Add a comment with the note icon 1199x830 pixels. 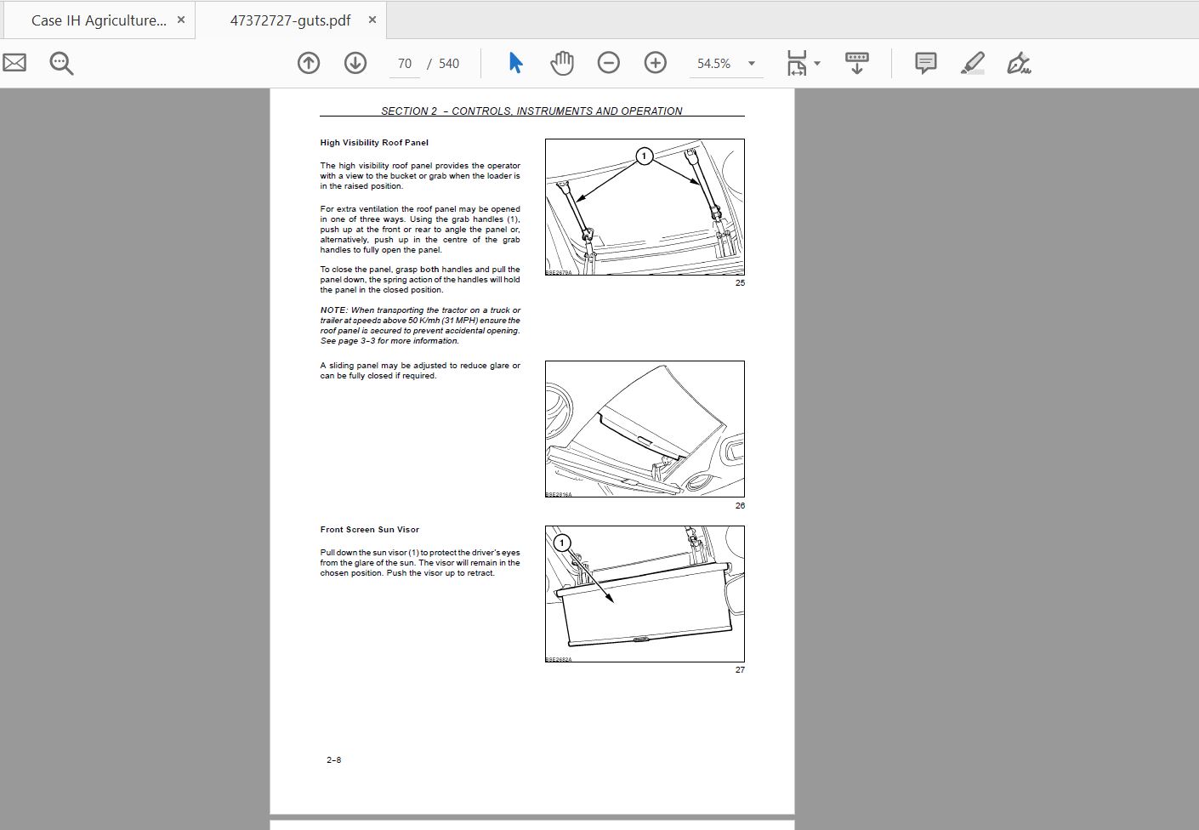click(x=926, y=63)
